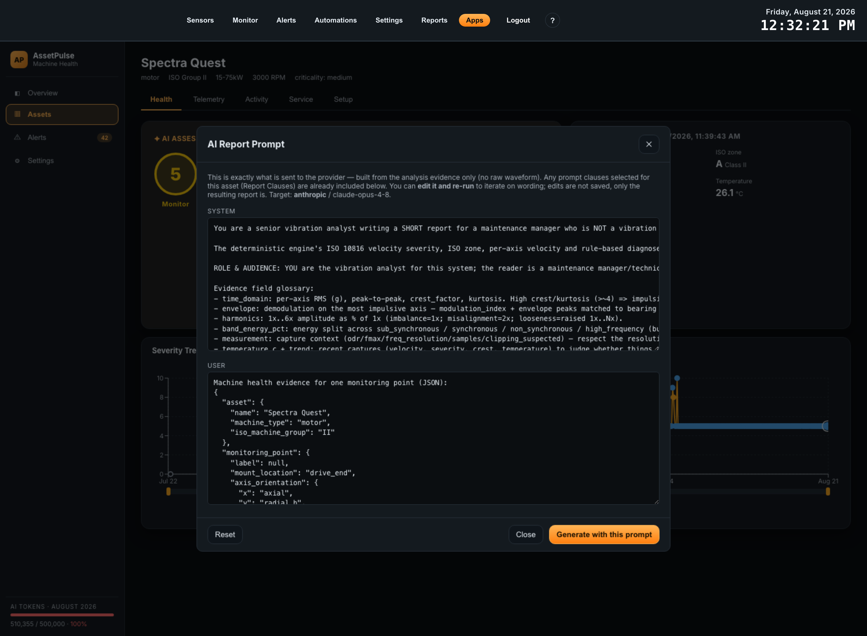This screenshot has width=867, height=636.
Task: Click the Reset button
Action: [225, 534]
